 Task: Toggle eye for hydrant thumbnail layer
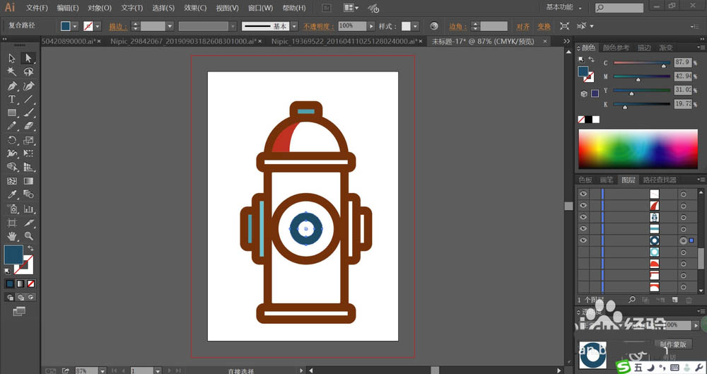click(583, 218)
